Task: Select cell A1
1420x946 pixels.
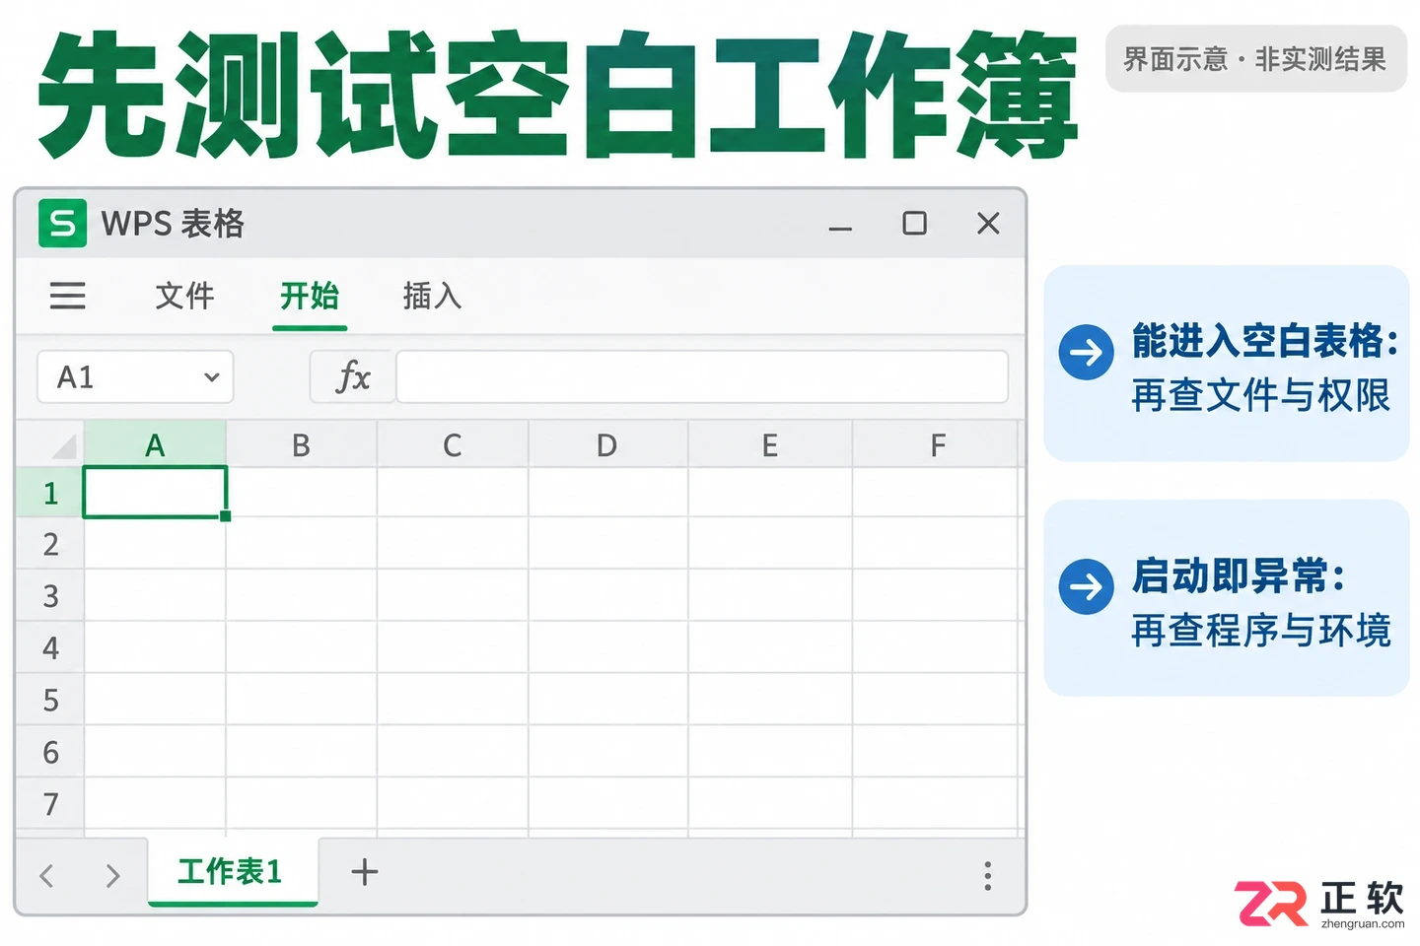Action: pos(156,492)
